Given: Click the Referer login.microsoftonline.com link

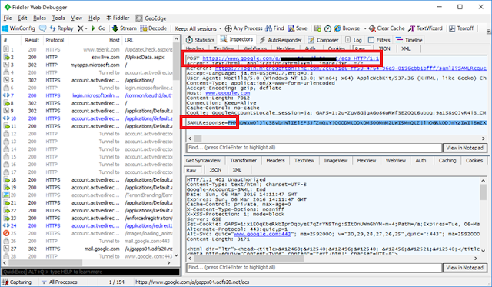Looking at the screenshot, I should (351, 68).
